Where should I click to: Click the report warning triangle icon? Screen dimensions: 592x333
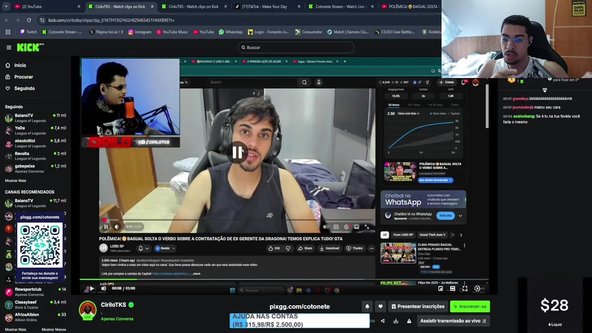[409, 321]
